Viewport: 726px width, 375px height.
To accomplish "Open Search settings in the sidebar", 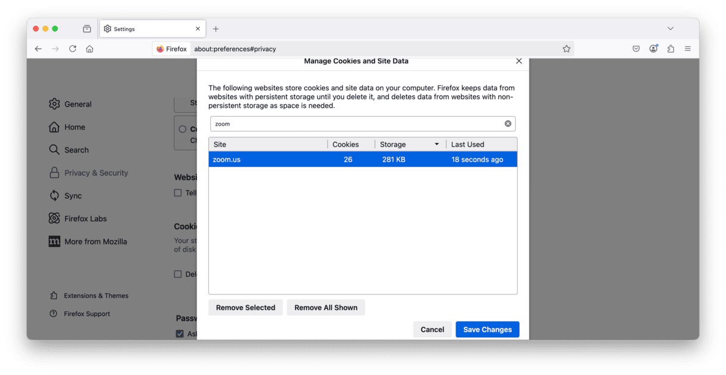I will click(x=69, y=150).
